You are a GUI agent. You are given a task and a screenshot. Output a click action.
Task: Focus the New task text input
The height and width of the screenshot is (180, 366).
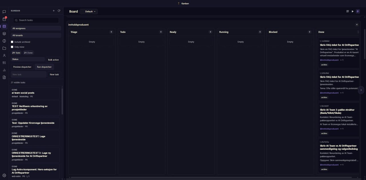point(29,75)
